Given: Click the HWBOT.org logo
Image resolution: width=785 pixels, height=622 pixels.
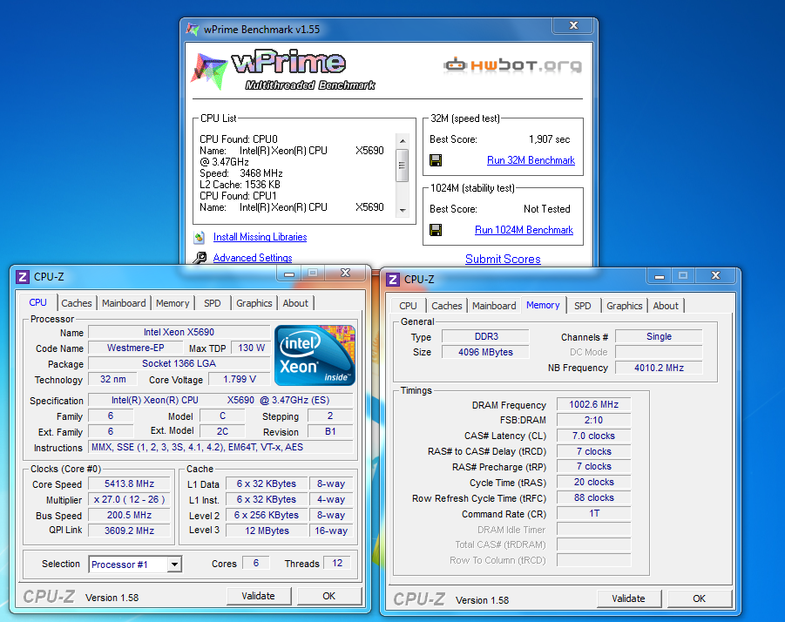Looking at the screenshot, I should click(x=512, y=65).
